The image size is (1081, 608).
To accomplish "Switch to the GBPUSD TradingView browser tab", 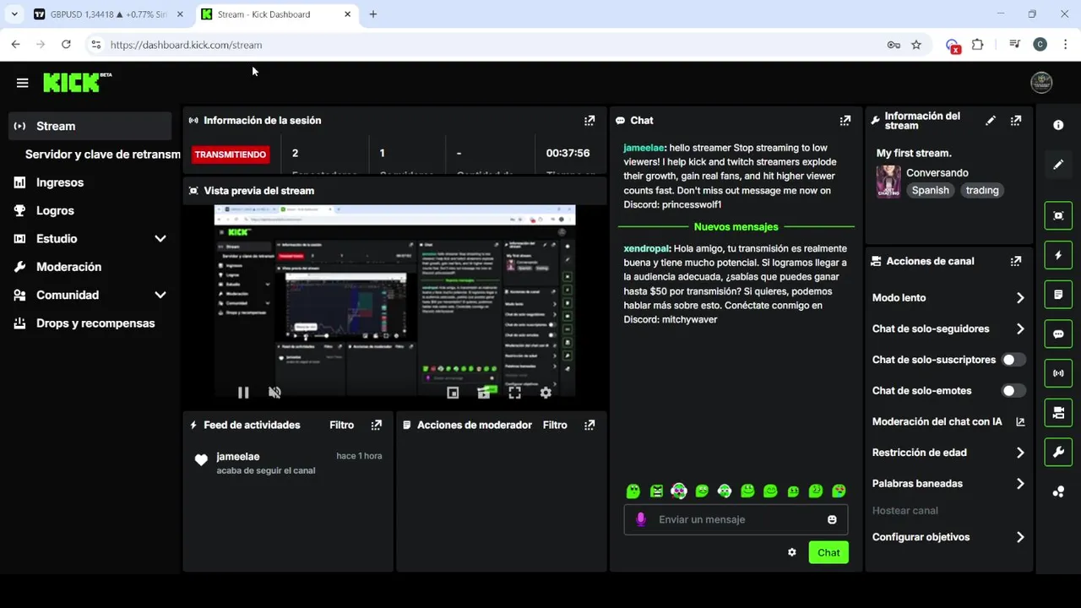I will pos(108,14).
